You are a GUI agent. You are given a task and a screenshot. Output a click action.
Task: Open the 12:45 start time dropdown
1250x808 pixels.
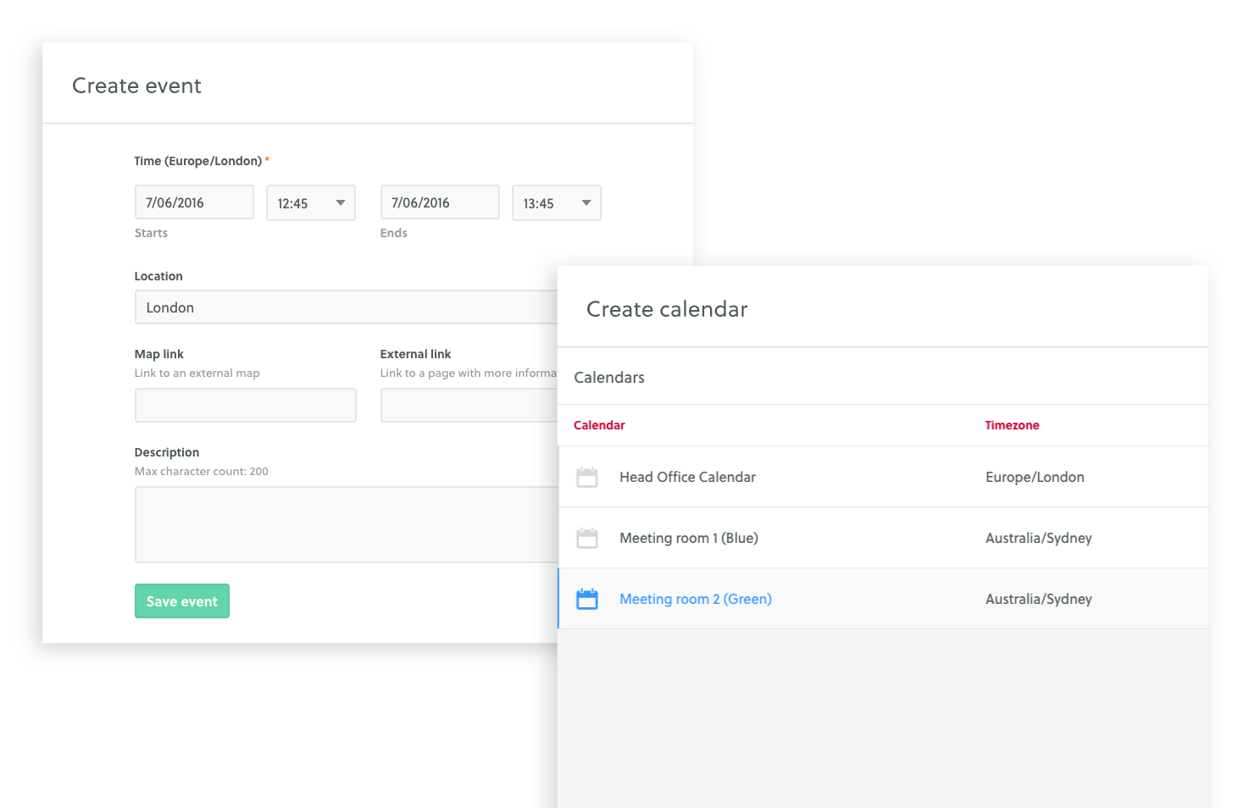point(311,203)
